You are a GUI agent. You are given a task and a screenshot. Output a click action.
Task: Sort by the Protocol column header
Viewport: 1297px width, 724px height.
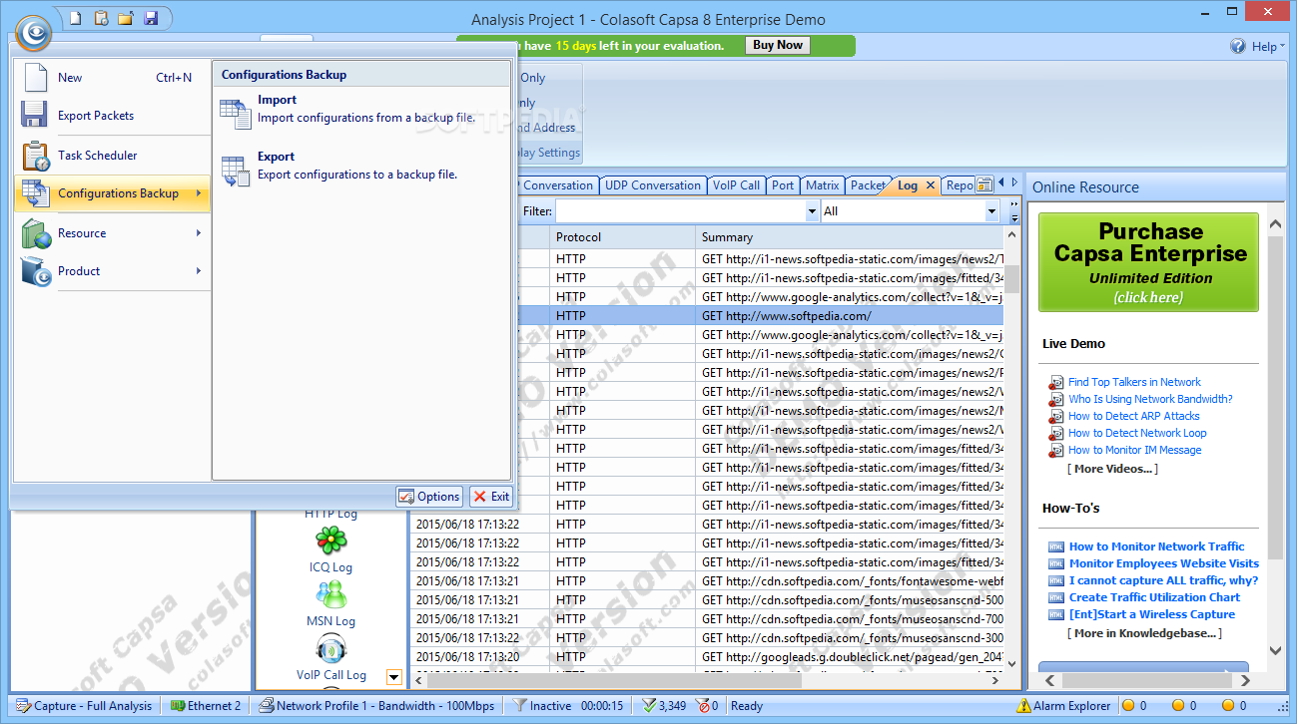pyautogui.click(x=622, y=237)
